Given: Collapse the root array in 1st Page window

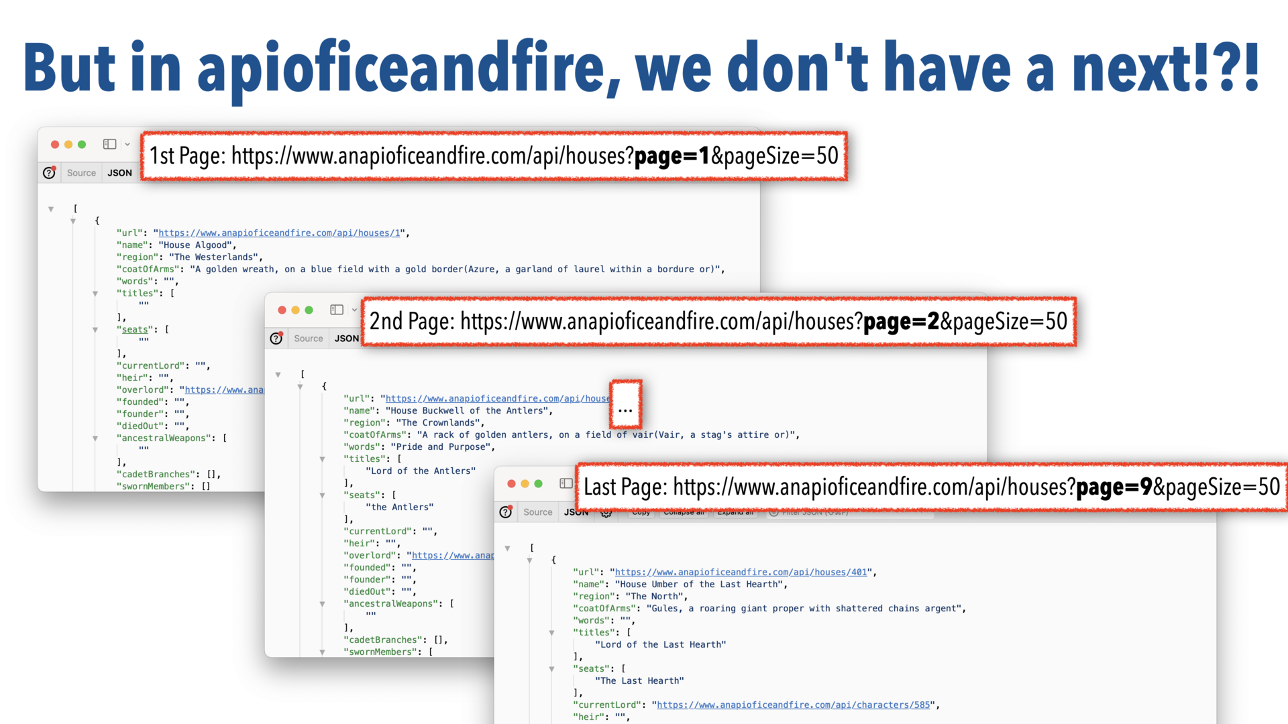Looking at the screenshot, I should tap(51, 209).
